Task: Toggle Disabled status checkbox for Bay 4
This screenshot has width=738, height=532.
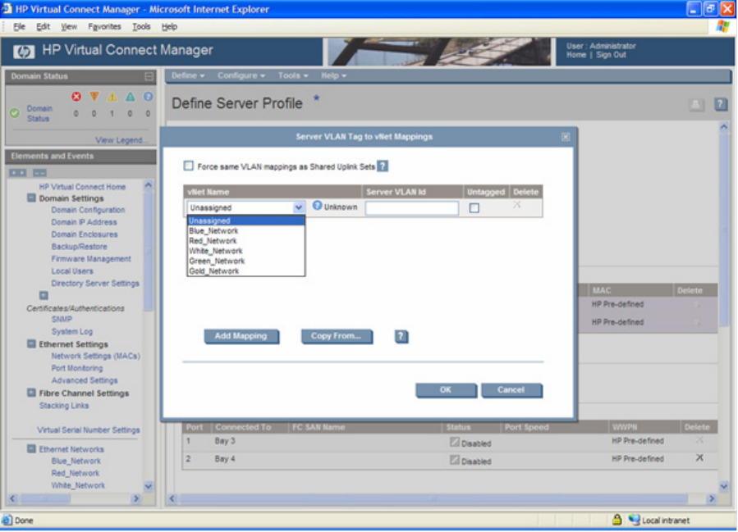Action: tap(454, 460)
